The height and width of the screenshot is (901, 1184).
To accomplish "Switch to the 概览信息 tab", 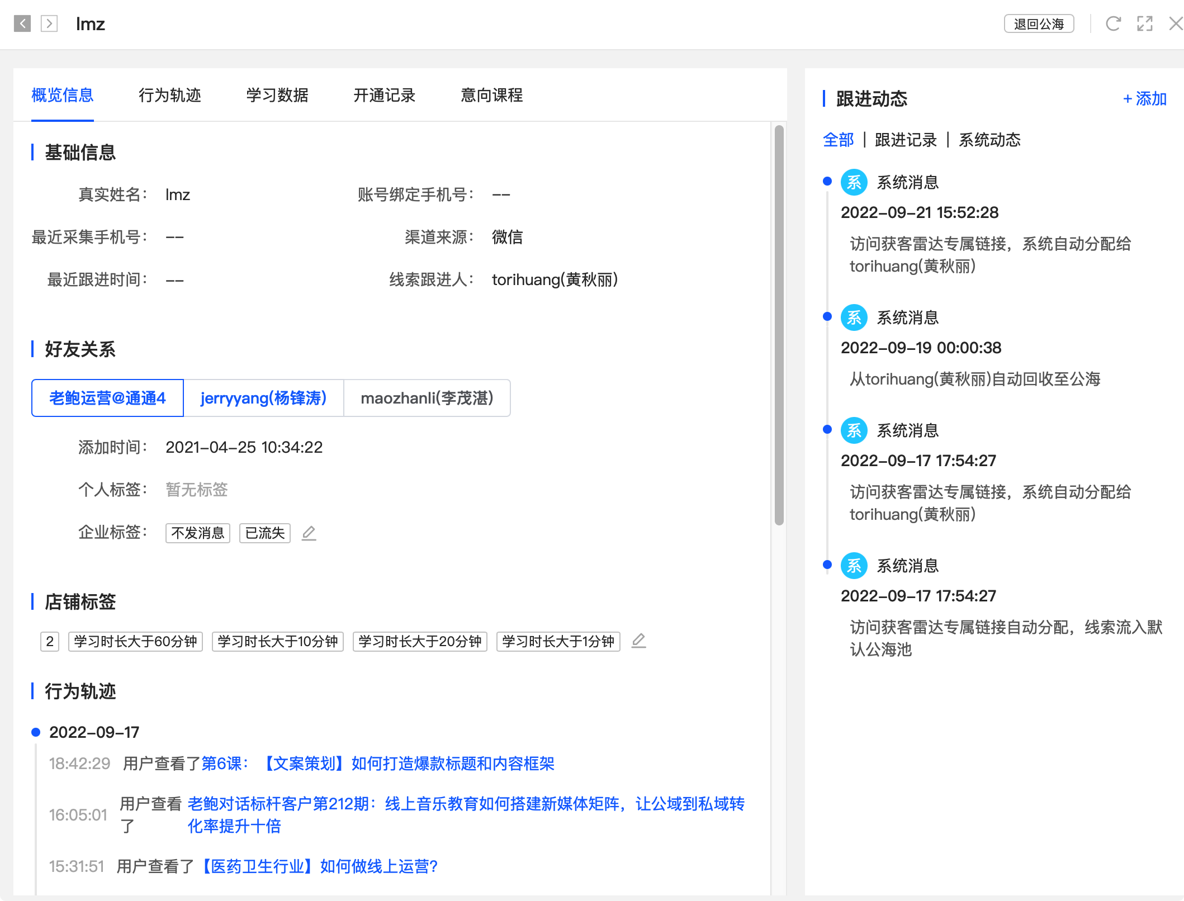I will tap(63, 95).
